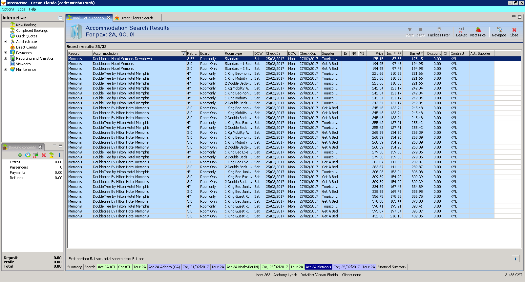Open the Logs menu
The height and width of the screenshot is (282, 525).
tap(21, 9)
